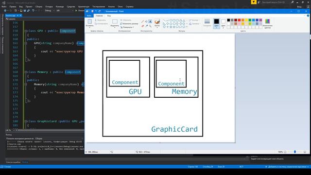This screenshot has width=311, height=175.
Task: Click the Quick Launch search magnifier icon
Action: pos(293,2)
